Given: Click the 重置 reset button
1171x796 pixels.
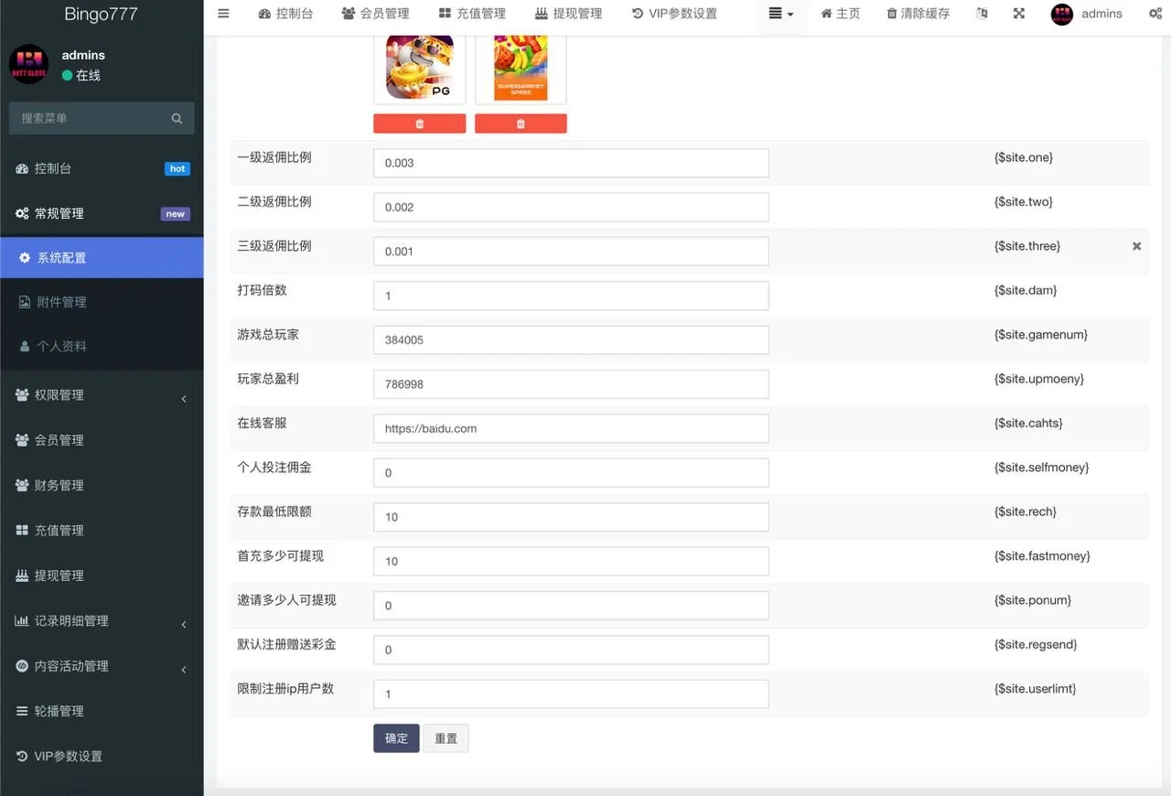Looking at the screenshot, I should pos(446,738).
